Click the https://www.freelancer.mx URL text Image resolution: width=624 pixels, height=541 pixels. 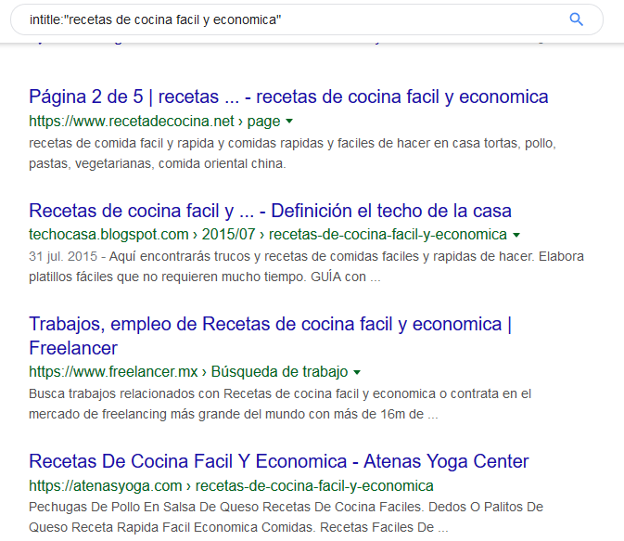click(113, 372)
